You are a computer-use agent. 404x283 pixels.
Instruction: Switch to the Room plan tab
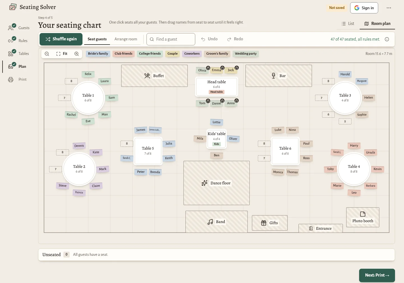(377, 24)
